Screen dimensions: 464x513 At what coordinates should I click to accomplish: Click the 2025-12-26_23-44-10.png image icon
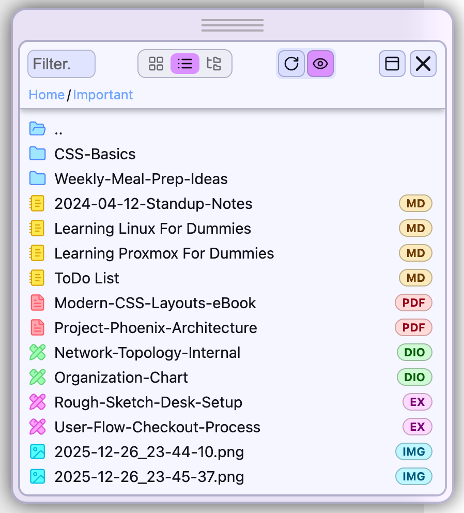[x=37, y=452]
